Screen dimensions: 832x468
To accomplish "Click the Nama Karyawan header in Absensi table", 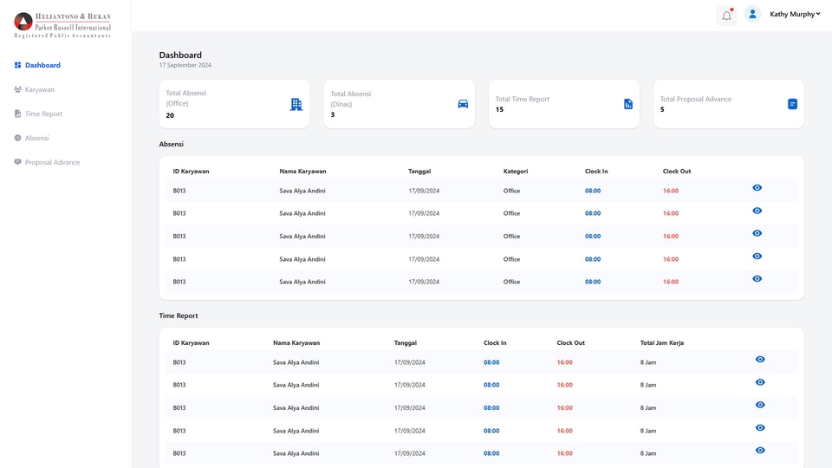I will click(x=302, y=172).
